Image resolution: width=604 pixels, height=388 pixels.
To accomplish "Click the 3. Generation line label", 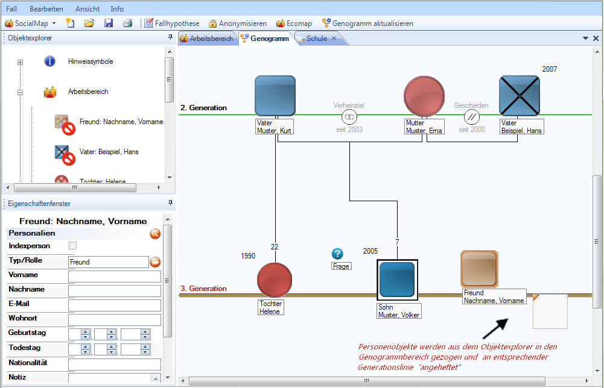I will [x=203, y=289].
